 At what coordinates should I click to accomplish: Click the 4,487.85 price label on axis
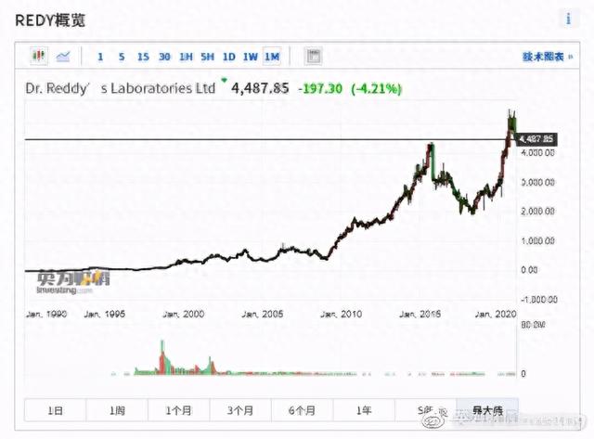pyautogui.click(x=536, y=139)
